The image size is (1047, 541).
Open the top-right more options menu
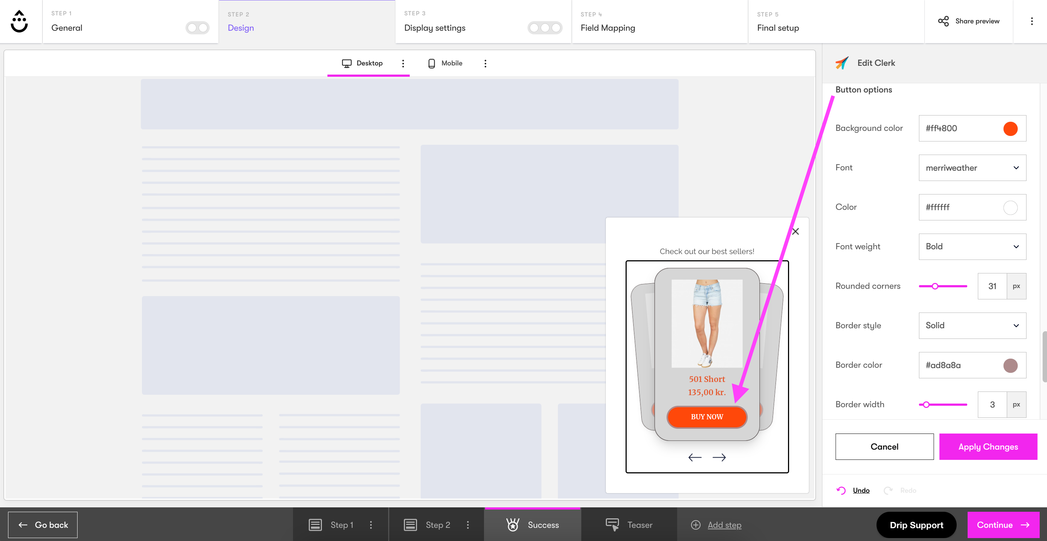[1032, 21]
